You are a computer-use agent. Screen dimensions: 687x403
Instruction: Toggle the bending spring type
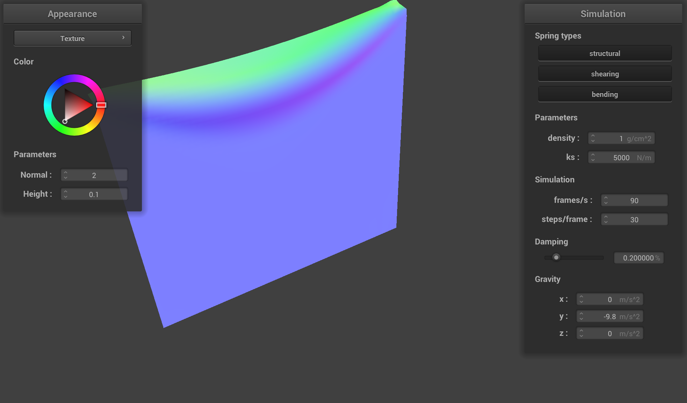coord(605,94)
